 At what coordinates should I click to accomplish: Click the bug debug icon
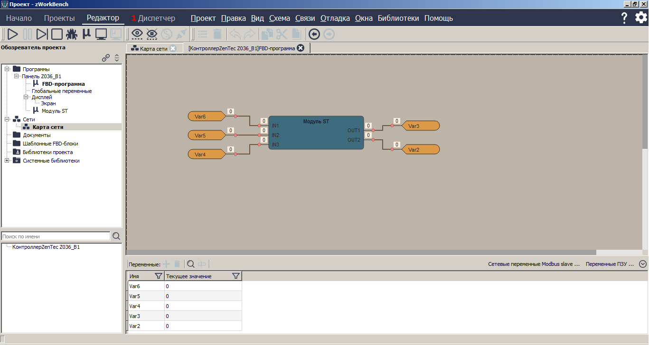click(72, 34)
